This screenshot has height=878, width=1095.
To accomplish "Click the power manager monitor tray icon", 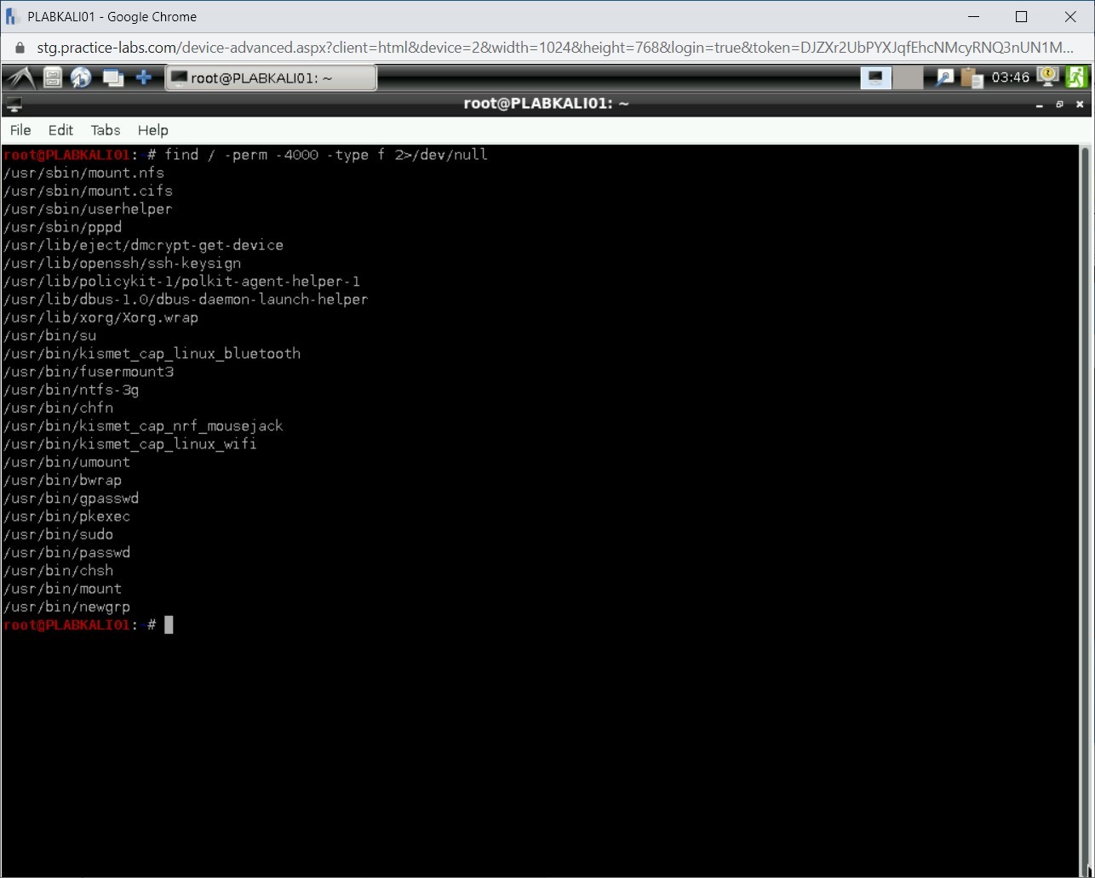I will (1047, 77).
